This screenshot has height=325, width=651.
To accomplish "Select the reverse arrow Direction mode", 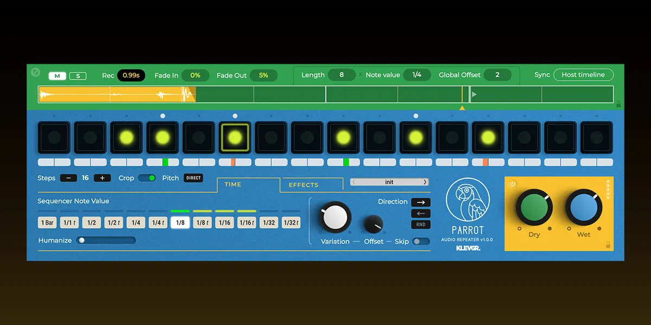I will tap(420, 213).
